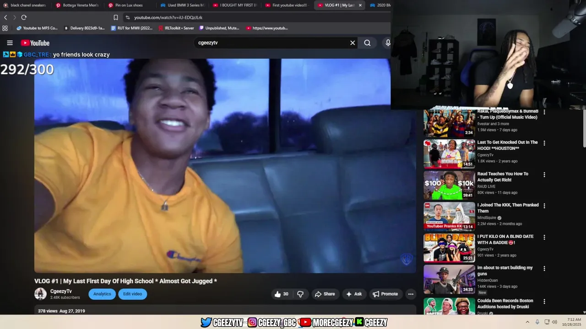The width and height of the screenshot is (586, 329).
Task: Close the VLOG #1 tab
Action: pyautogui.click(x=360, y=5)
